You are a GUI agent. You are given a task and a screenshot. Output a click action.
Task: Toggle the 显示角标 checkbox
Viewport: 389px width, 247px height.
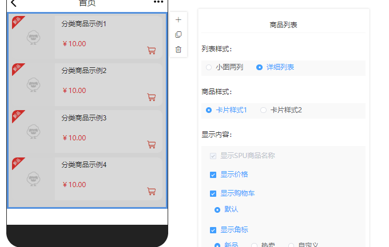click(x=213, y=230)
